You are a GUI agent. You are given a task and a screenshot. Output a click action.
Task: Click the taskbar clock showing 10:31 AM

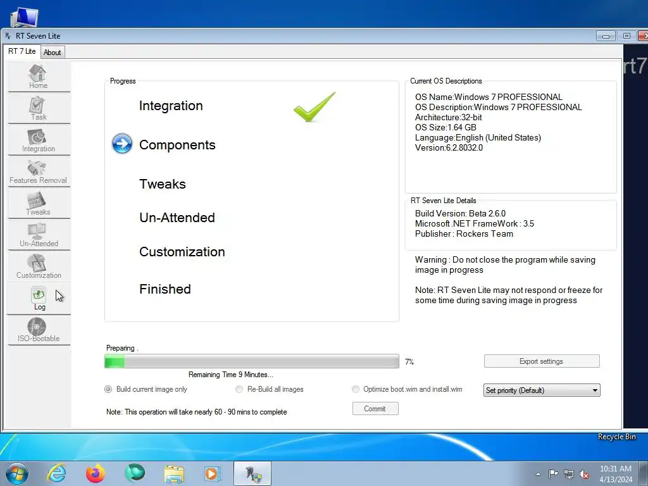[x=616, y=474]
